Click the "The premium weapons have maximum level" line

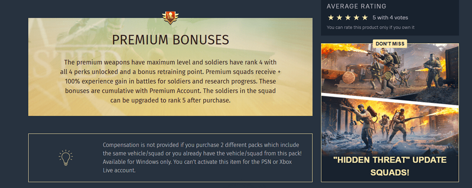170,63
